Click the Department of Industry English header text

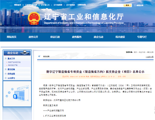(84, 23)
